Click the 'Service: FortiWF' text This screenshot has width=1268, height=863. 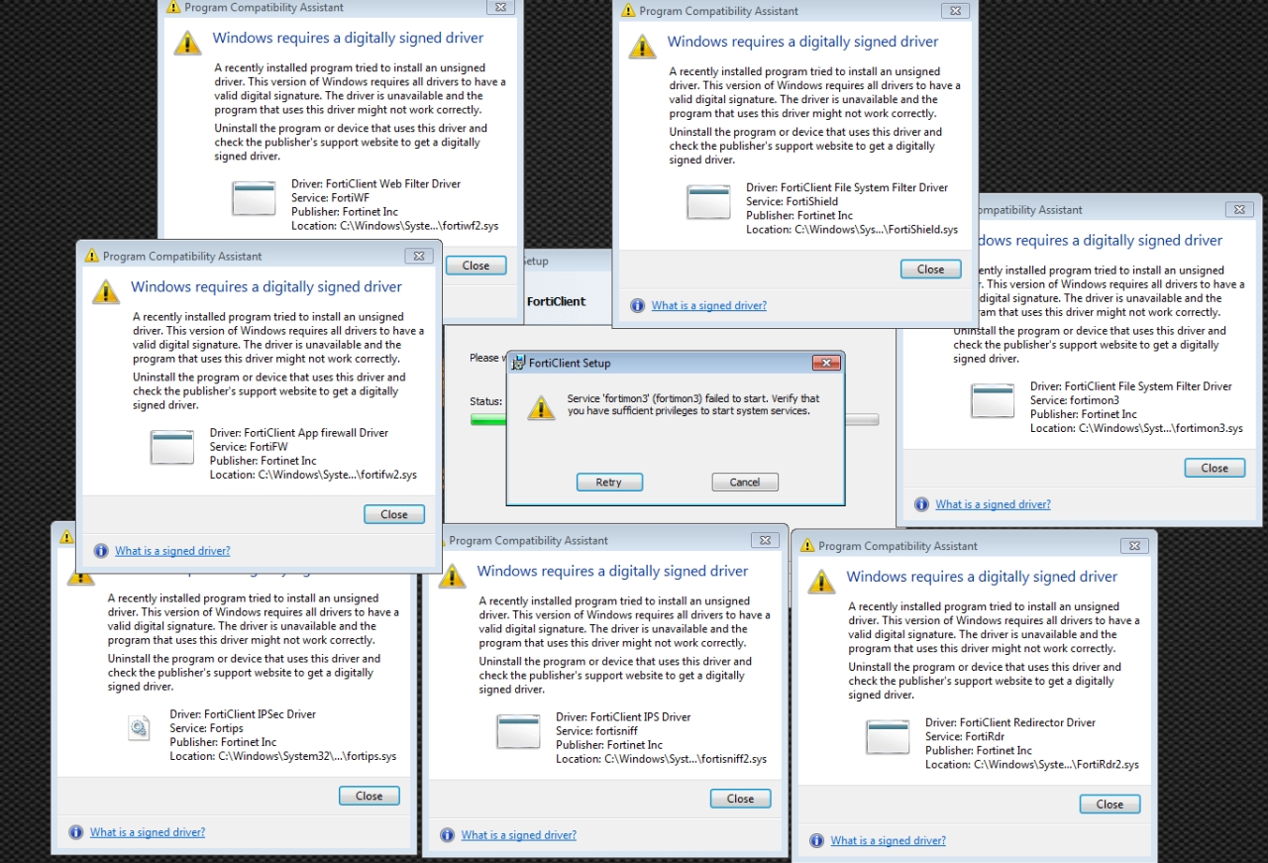(331, 198)
